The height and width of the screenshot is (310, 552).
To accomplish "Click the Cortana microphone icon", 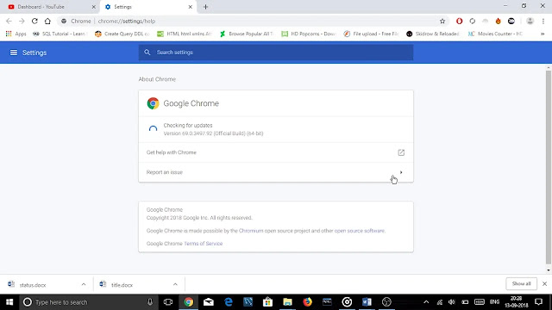I will (x=150, y=302).
